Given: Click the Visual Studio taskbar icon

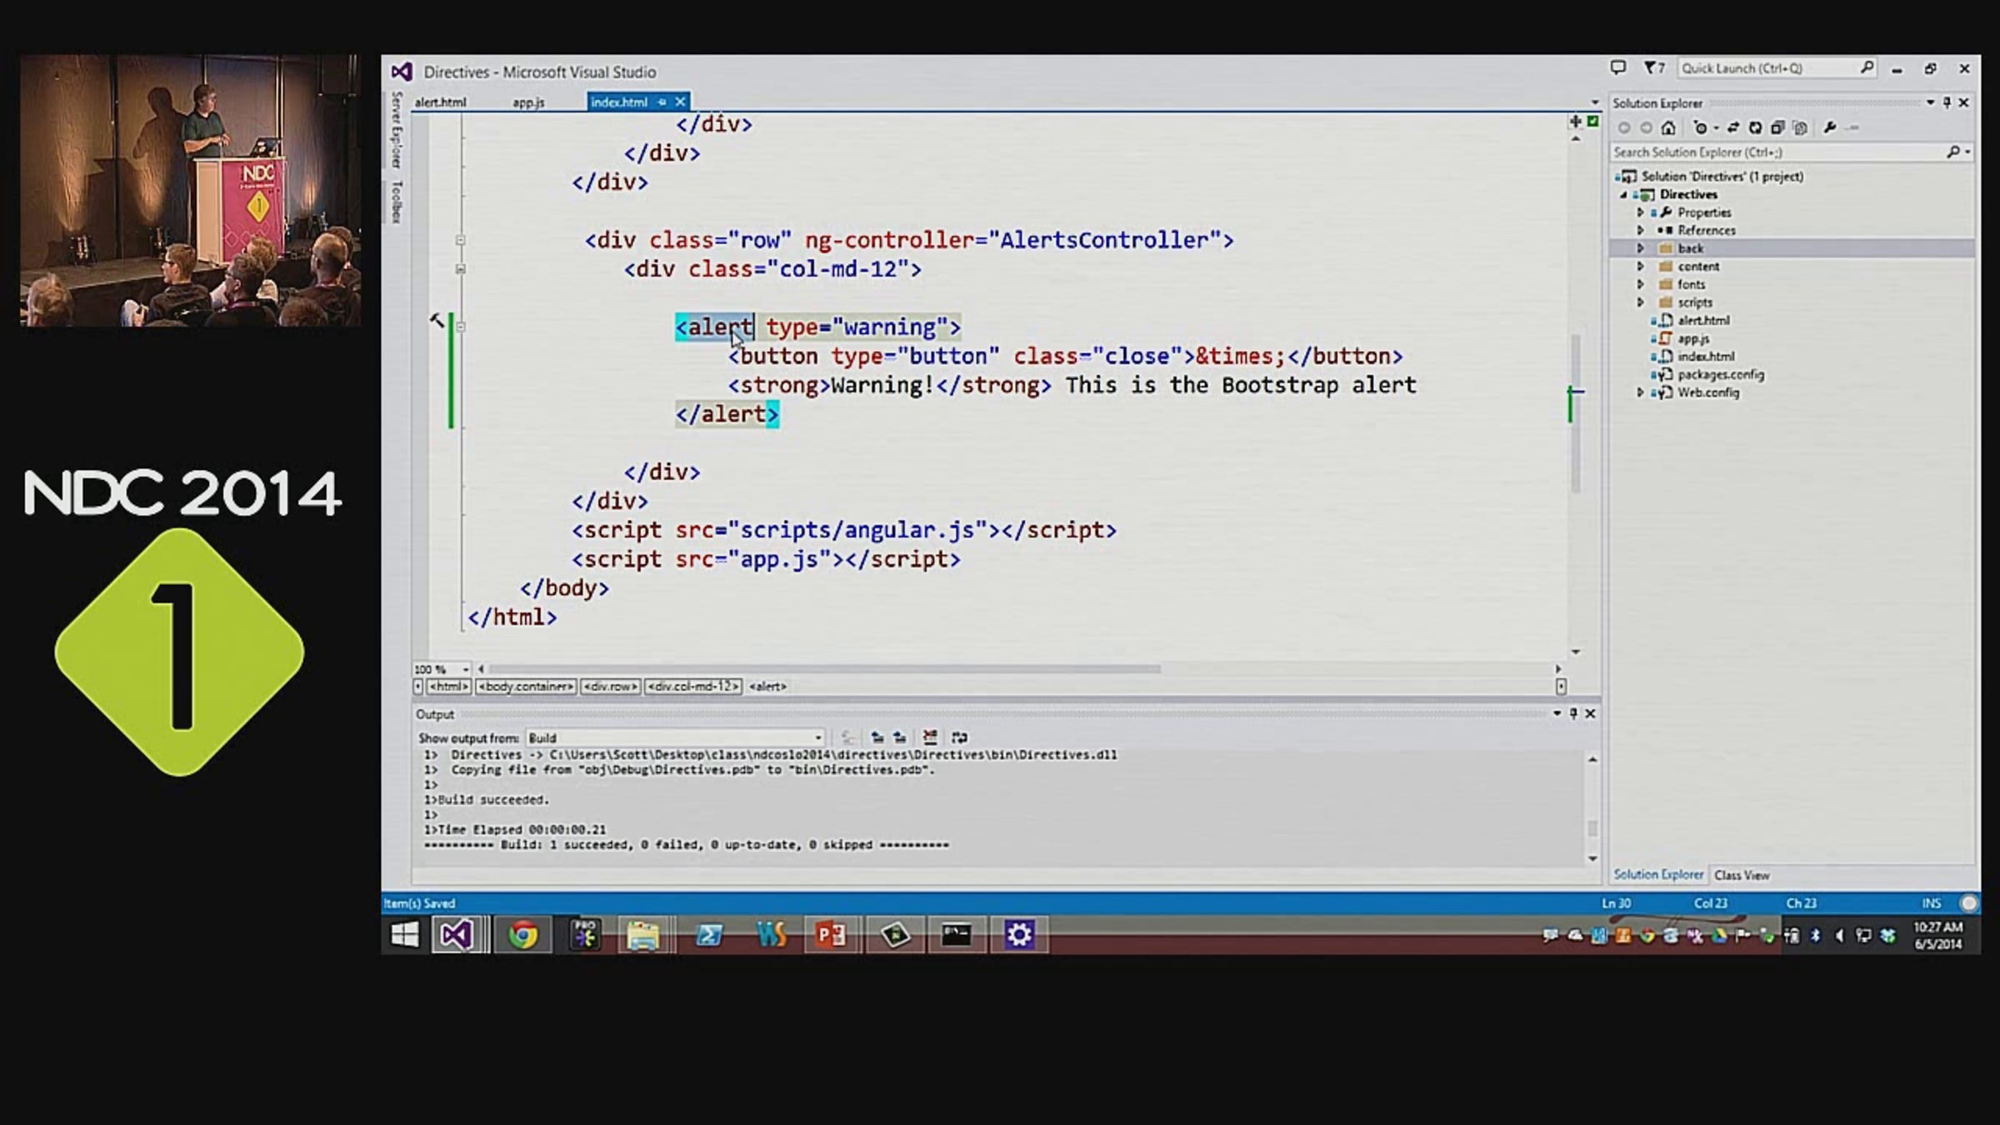Looking at the screenshot, I should point(457,935).
